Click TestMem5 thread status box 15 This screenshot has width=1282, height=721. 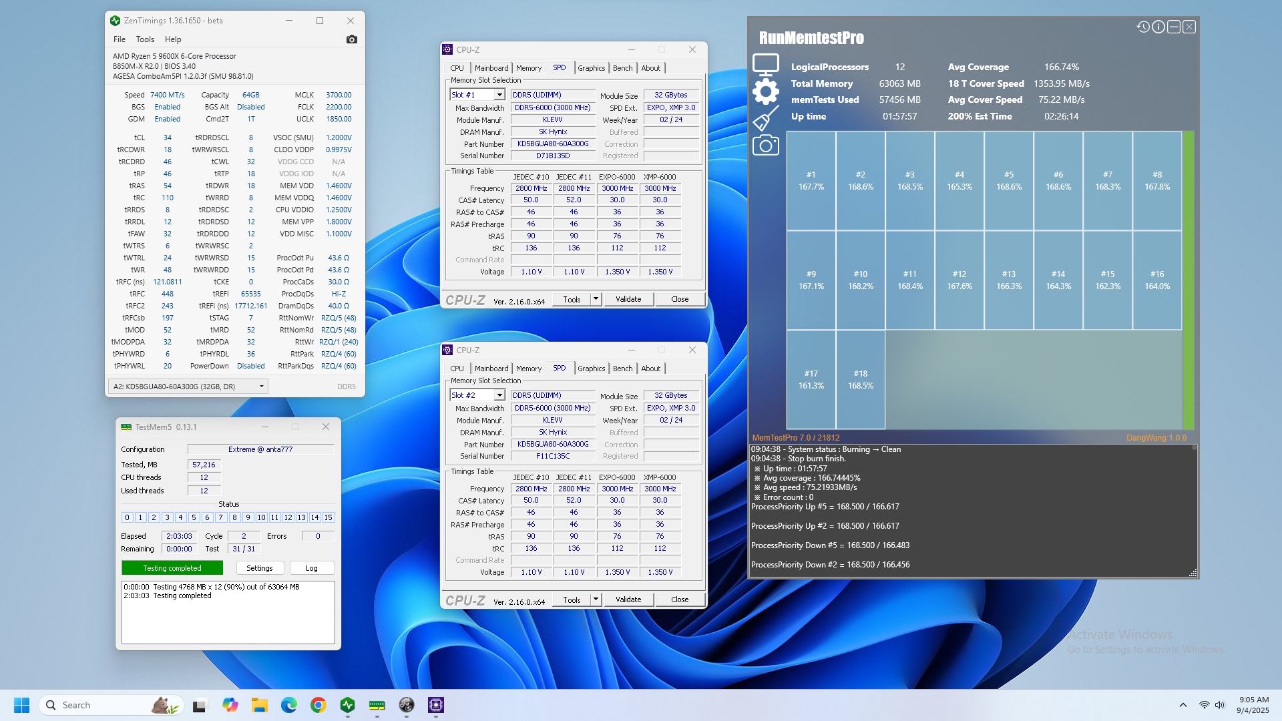[328, 517]
